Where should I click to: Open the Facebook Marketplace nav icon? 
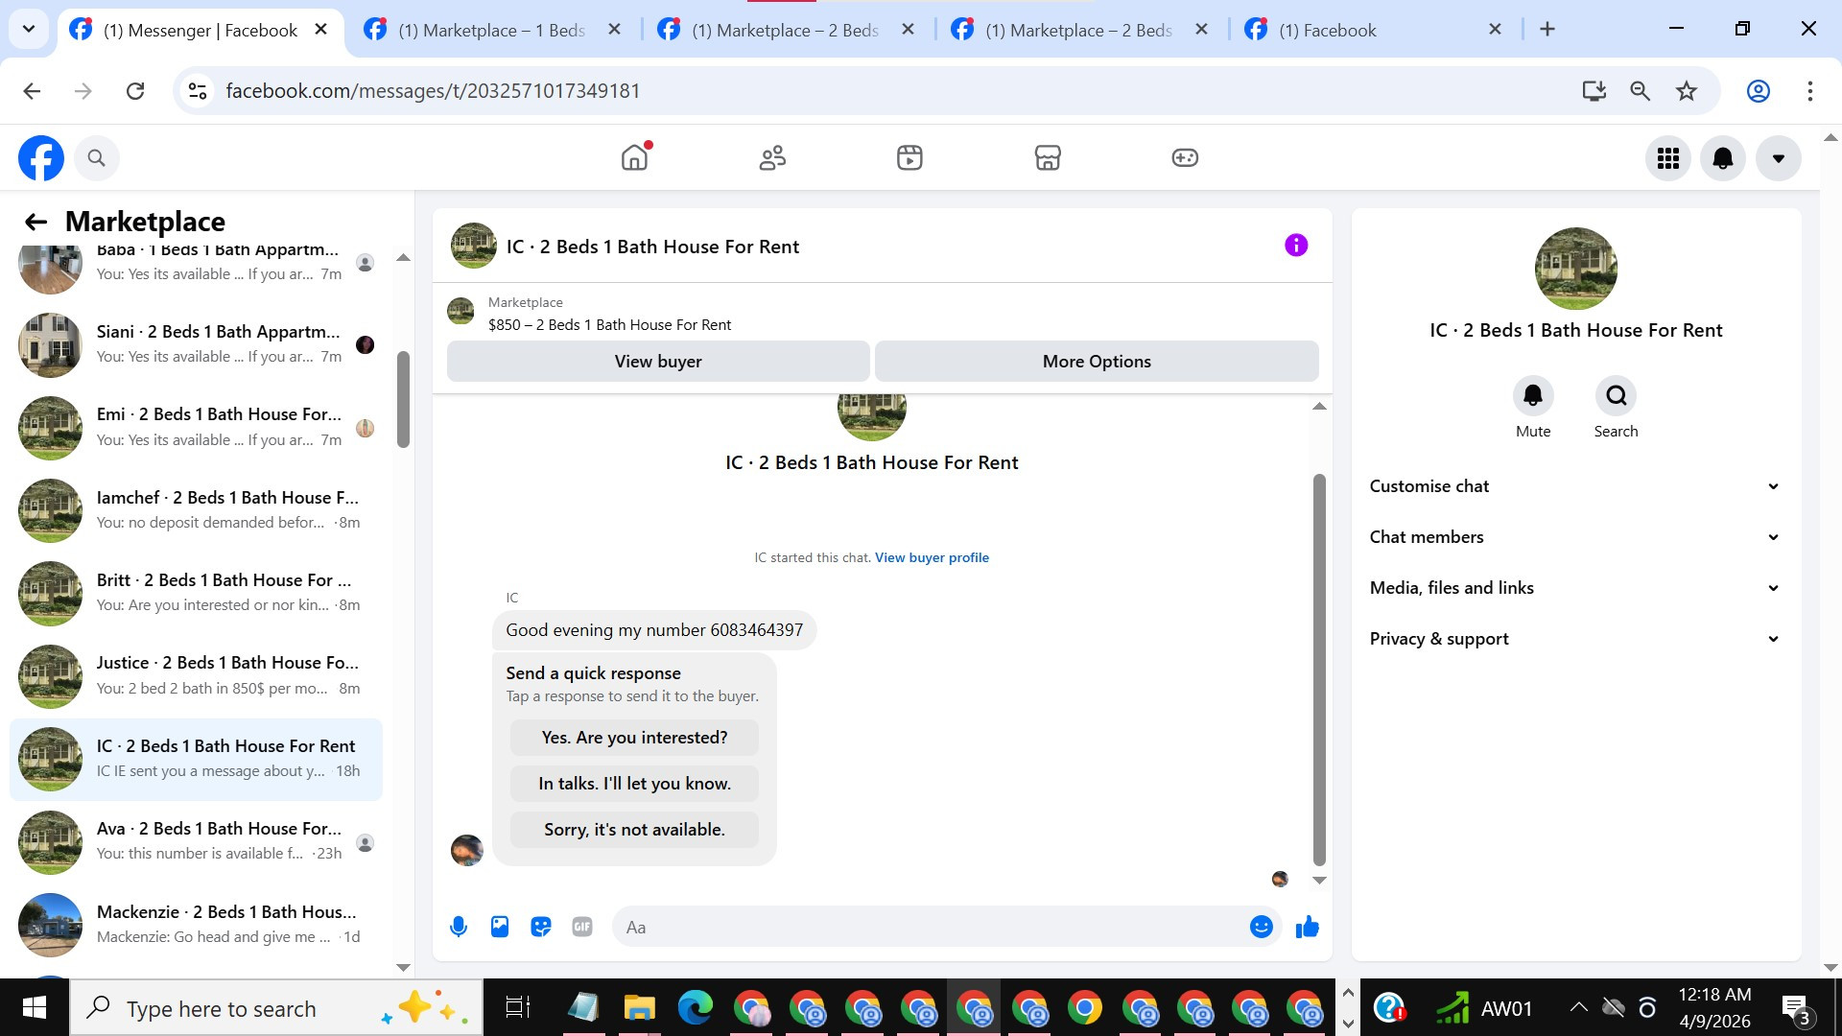pos(1048,157)
